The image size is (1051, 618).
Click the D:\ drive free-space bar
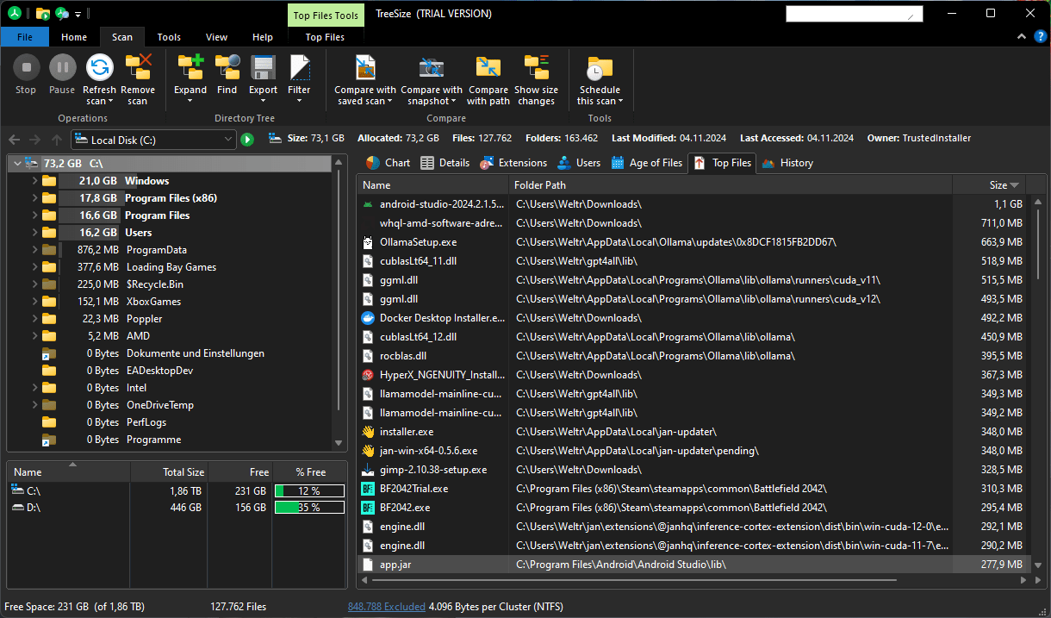click(310, 508)
